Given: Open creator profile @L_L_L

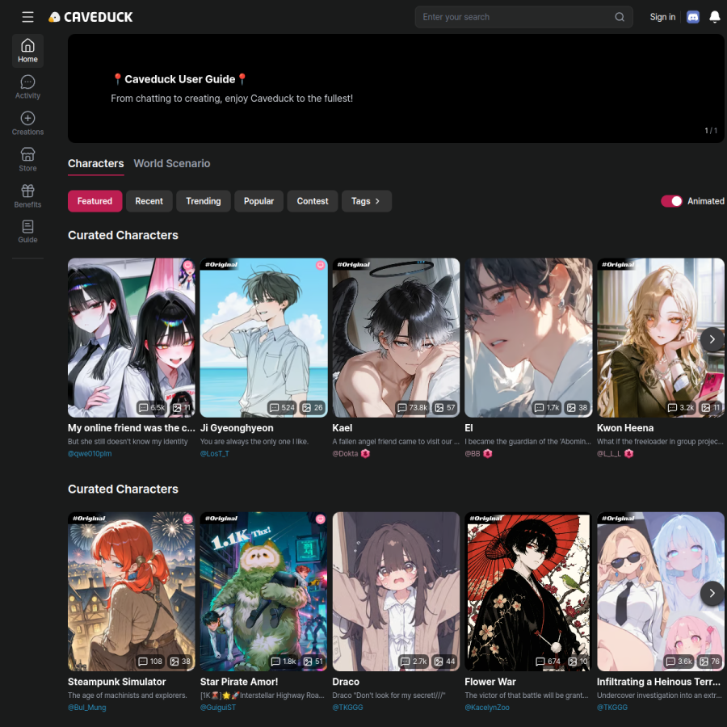Looking at the screenshot, I should tap(609, 454).
